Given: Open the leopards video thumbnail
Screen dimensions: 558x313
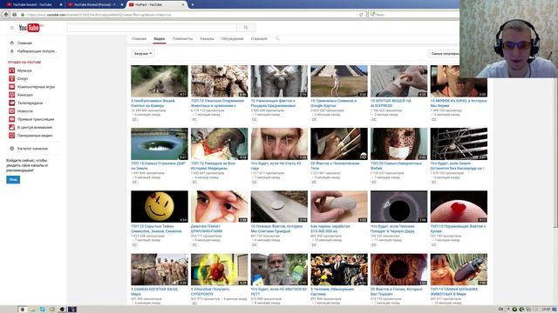Looking at the screenshot, I should pos(219,81).
